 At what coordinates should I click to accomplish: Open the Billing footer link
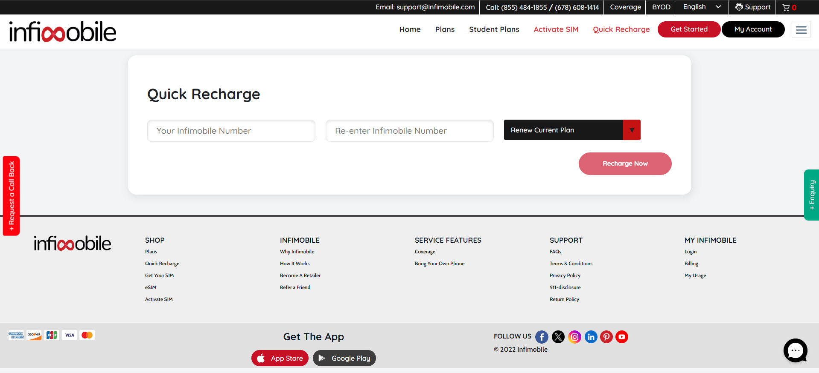pos(691,264)
